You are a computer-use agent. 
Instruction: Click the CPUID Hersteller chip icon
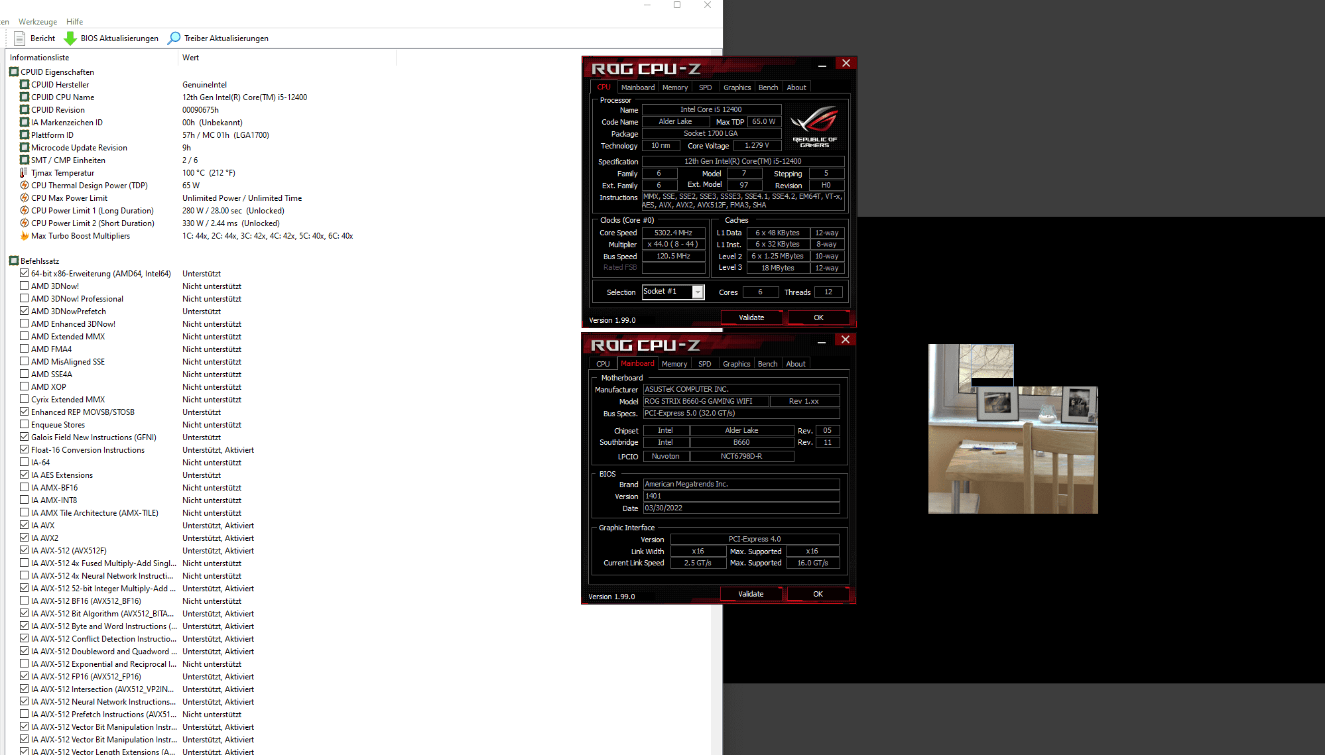(x=25, y=84)
